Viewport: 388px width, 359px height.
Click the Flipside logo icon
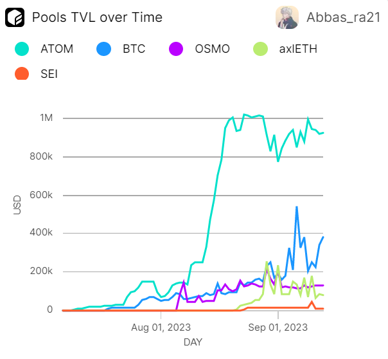coord(15,17)
